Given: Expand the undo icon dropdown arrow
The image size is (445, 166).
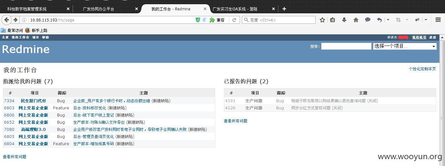Looking at the screenshot, I should [x=388, y=20].
